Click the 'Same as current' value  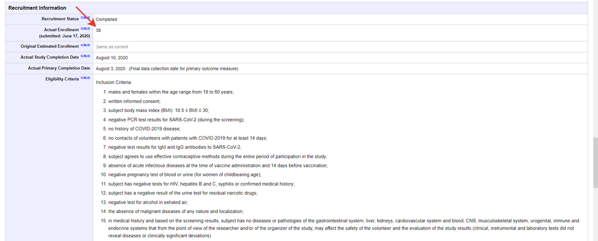(x=112, y=47)
